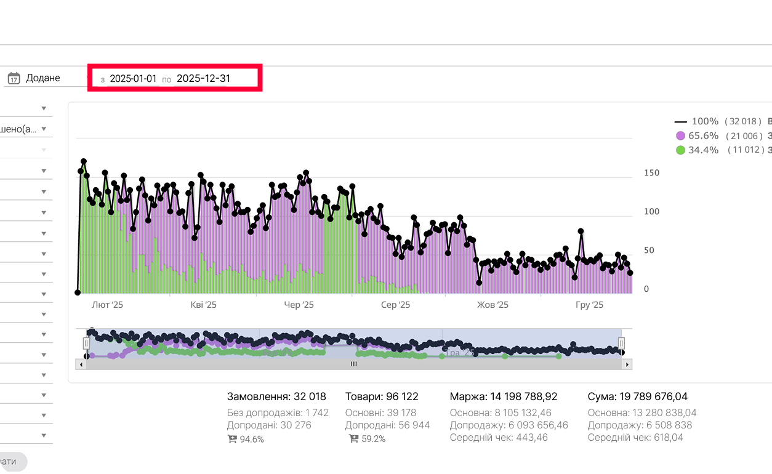Click the cart icon next to 59.2%
This screenshot has width=772, height=474.
pos(353,440)
